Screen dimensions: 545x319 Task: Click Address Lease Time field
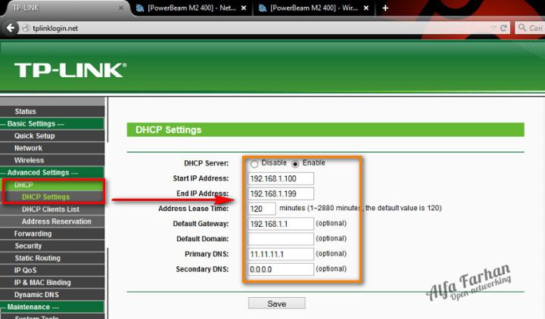[261, 209]
